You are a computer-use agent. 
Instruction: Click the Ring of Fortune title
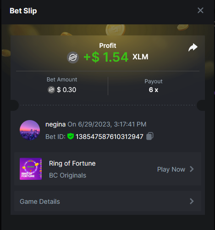pyautogui.click(x=72, y=163)
